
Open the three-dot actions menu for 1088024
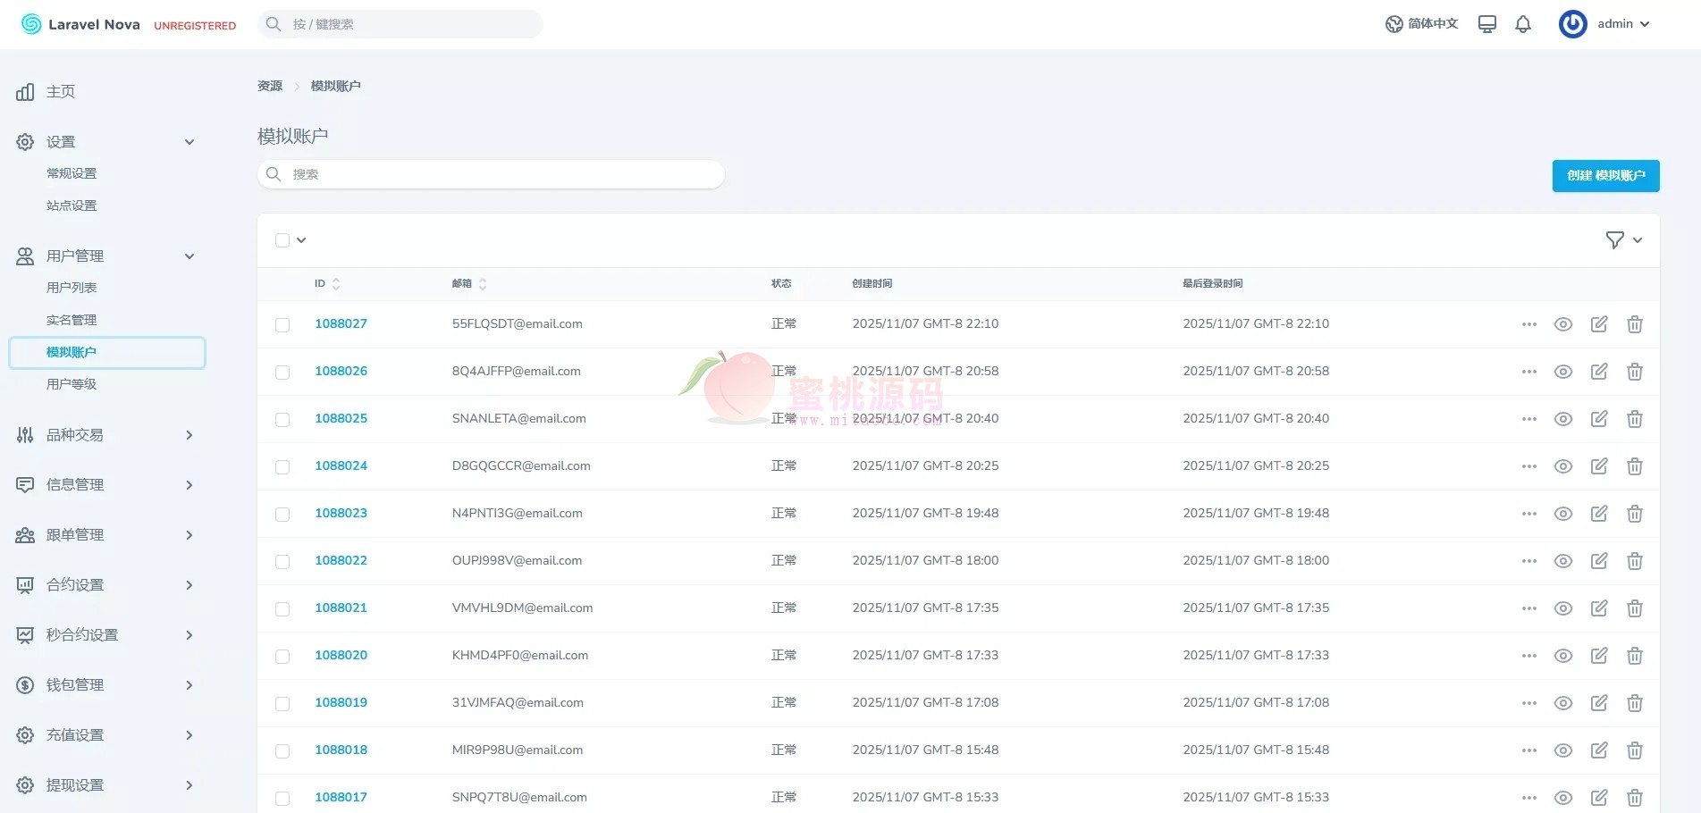(x=1528, y=466)
